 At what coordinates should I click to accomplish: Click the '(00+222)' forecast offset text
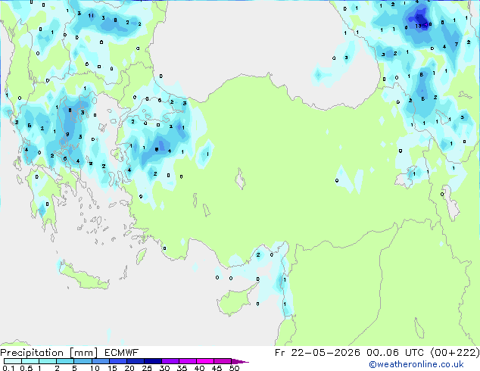click(x=455, y=353)
